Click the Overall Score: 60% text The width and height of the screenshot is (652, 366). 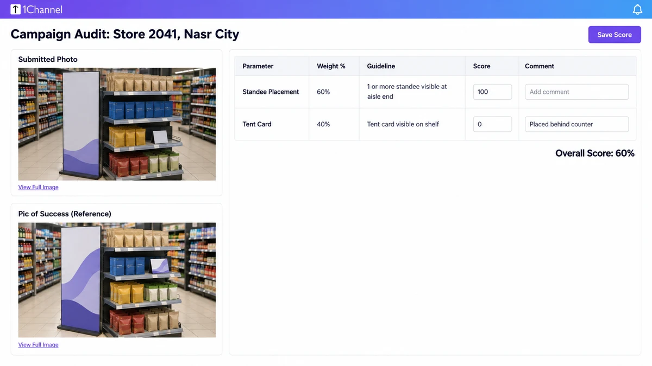coord(595,153)
